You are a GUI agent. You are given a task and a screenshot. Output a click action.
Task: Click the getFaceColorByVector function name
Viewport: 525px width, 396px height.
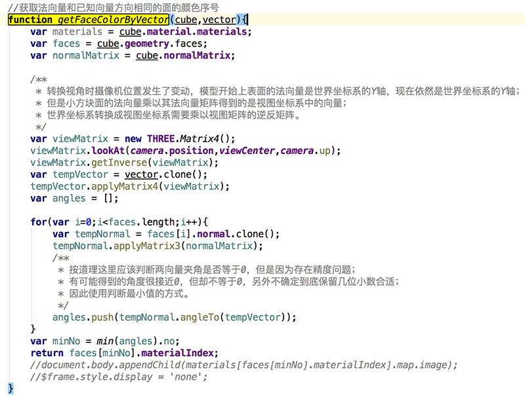click(x=113, y=20)
